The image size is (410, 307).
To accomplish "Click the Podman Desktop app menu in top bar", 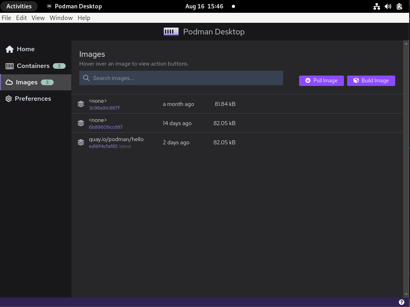I will [74, 6].
